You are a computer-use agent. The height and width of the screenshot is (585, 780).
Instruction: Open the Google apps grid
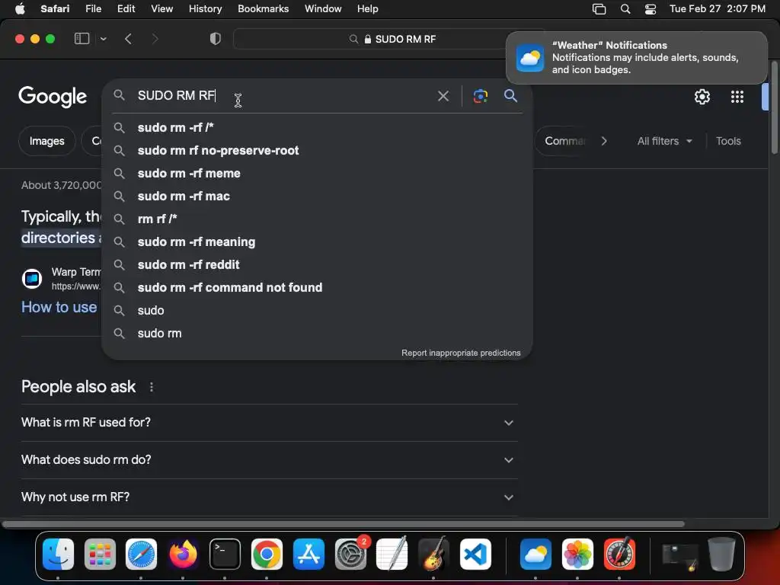coord(737,97)
